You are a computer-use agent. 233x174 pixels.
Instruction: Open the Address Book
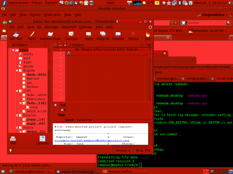[50, 36]
